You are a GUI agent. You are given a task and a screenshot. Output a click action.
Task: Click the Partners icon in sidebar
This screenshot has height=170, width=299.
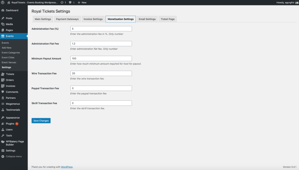click(3, 98)
